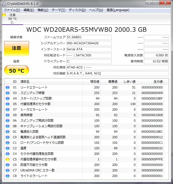Click the 項目名 column header

pyautogui.click(x=51, y=81)
